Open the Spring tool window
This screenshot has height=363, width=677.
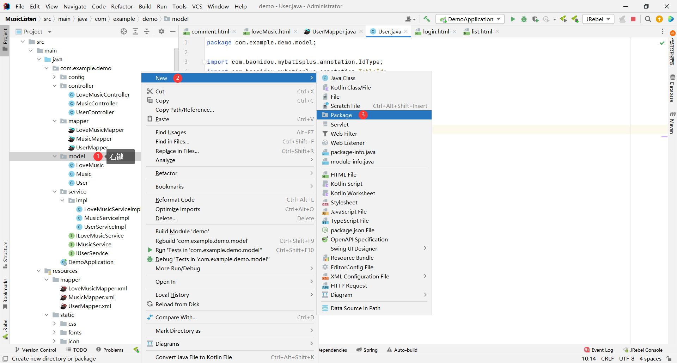pyautogui.click(x=367, y=350)
